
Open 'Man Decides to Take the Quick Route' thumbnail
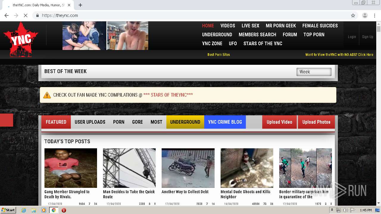point(129,168)
